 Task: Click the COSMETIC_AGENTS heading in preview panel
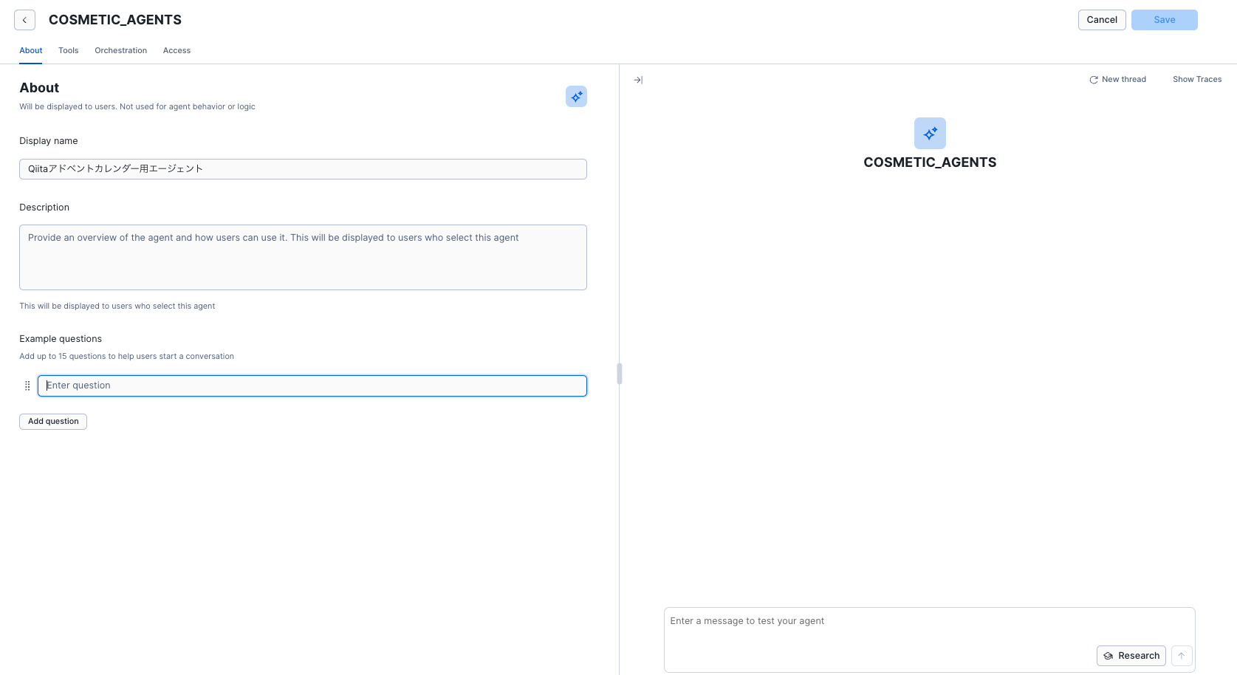(930, 162)
